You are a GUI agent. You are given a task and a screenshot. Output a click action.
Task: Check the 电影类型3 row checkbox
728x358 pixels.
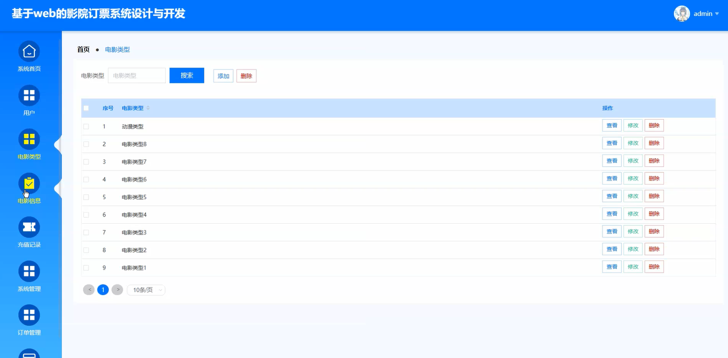[86, 232]
